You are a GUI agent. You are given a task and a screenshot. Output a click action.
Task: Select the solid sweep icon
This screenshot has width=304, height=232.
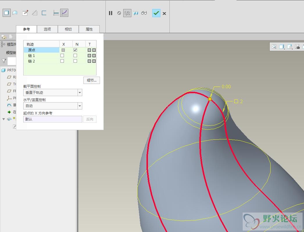coord(6,13)
